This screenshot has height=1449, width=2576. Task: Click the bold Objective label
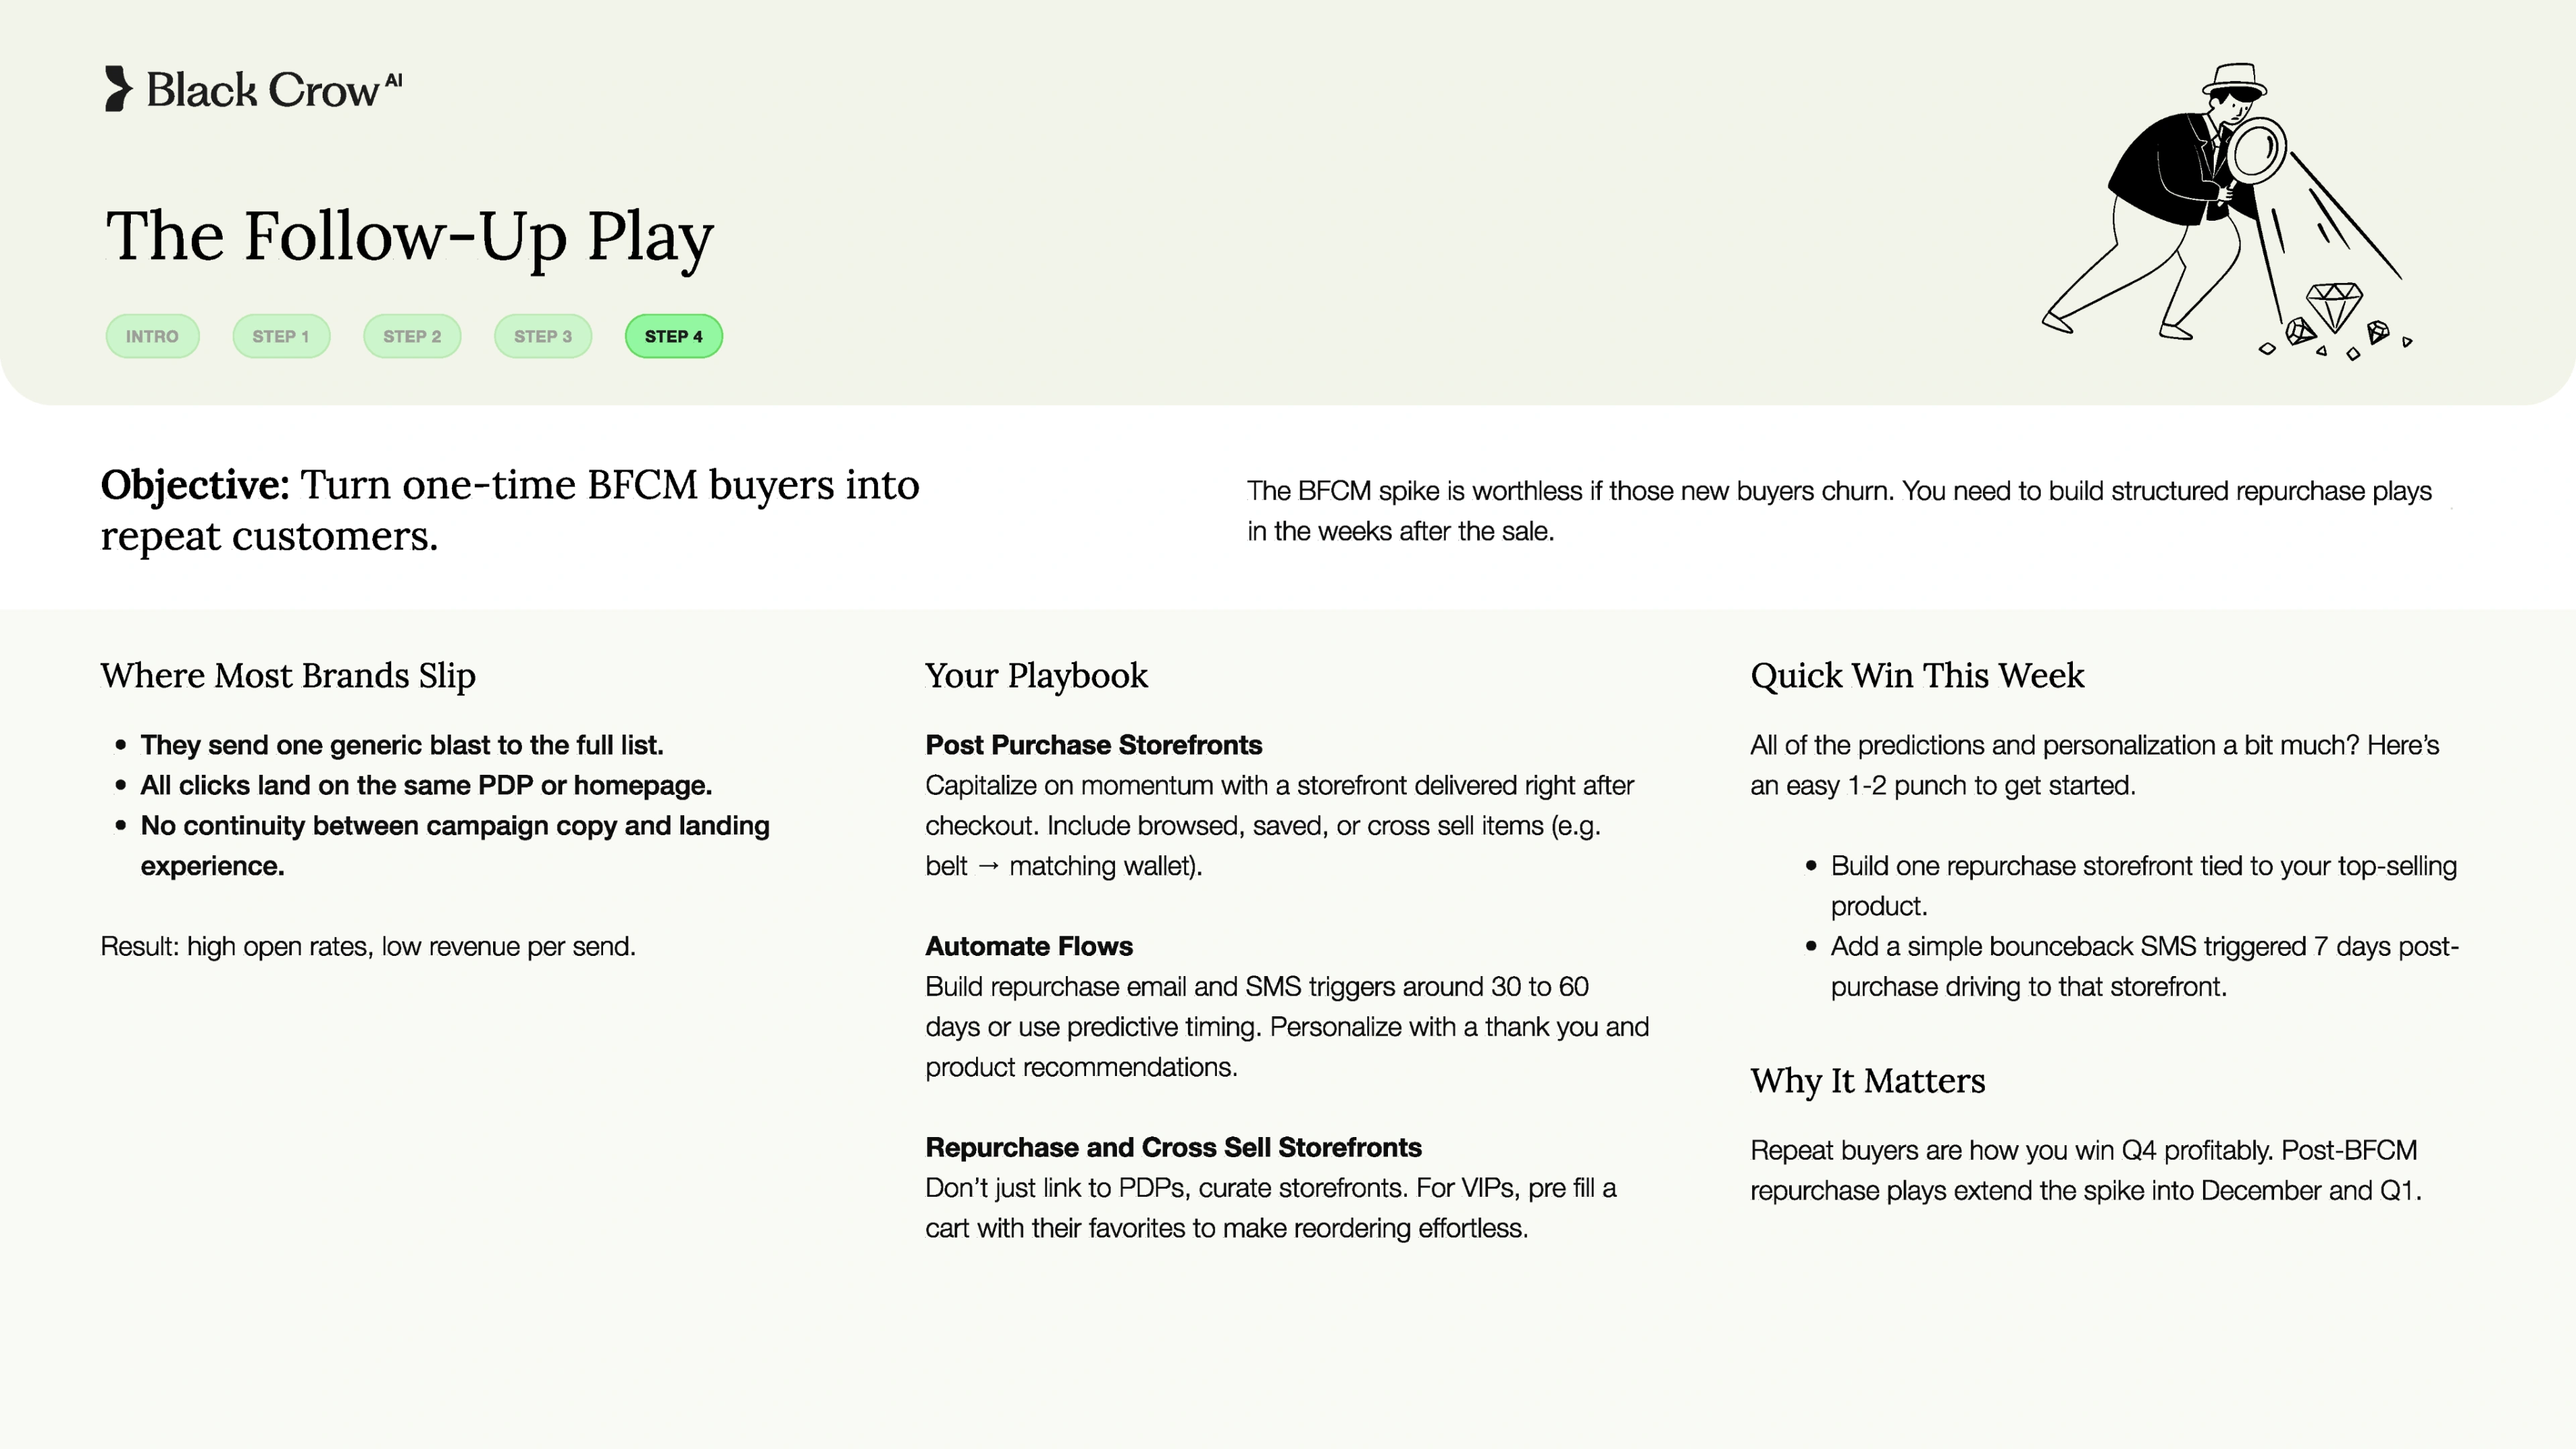195,485
